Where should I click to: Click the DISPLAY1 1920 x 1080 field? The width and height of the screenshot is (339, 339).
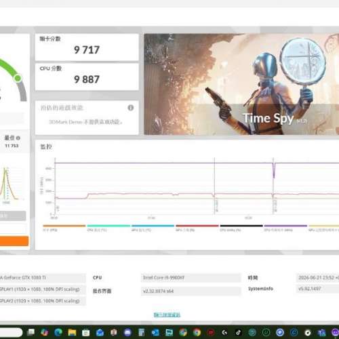pyautogui.click(x=43, y=290)
